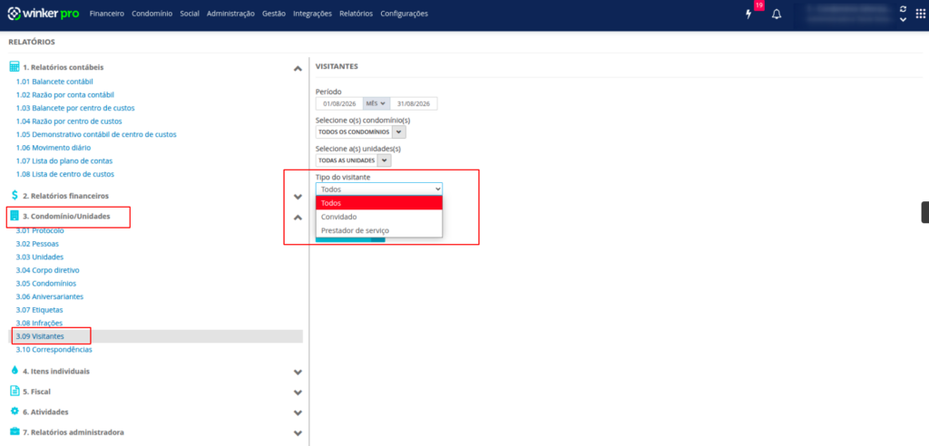Expand the Relatórios financeiros section chevron
The height and width of the screenshot is (446, 929).
point(298,197)
